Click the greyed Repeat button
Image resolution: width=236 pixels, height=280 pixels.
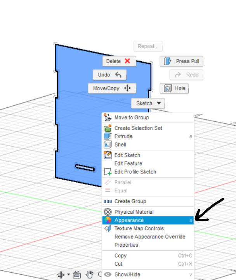coord(148,46)
